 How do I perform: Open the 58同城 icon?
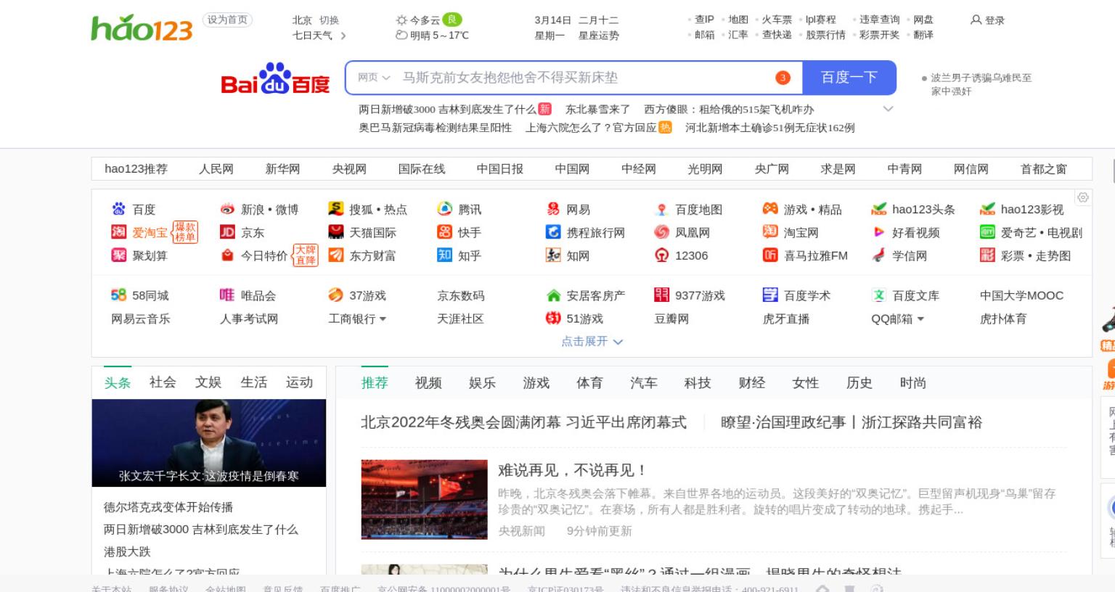(x=118, y=295)
